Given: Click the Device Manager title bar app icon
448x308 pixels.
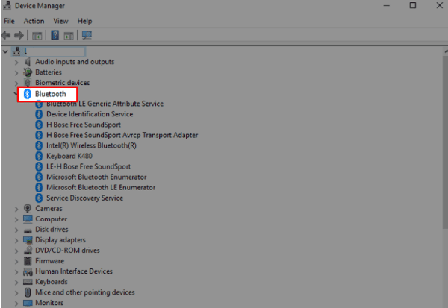Looking at the screenshot, I should (x=7, y=5).
